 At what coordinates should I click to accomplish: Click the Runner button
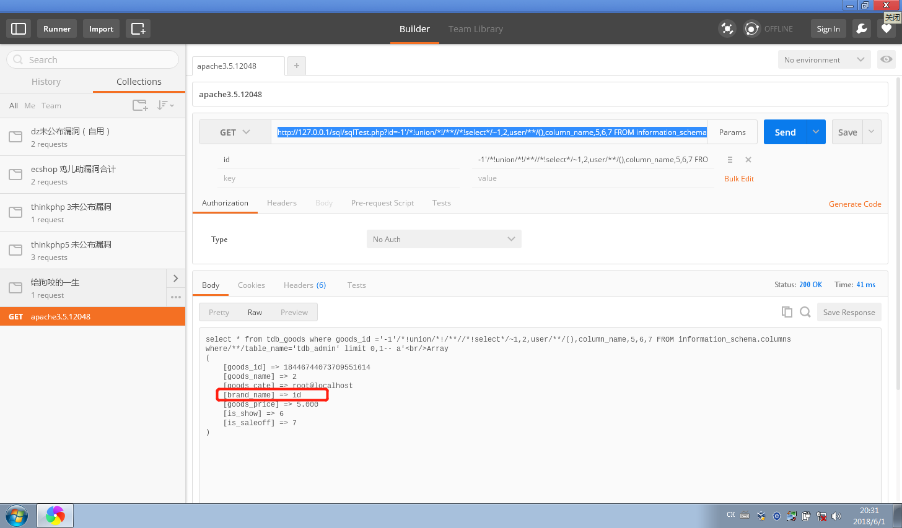(x=57, y=28)
